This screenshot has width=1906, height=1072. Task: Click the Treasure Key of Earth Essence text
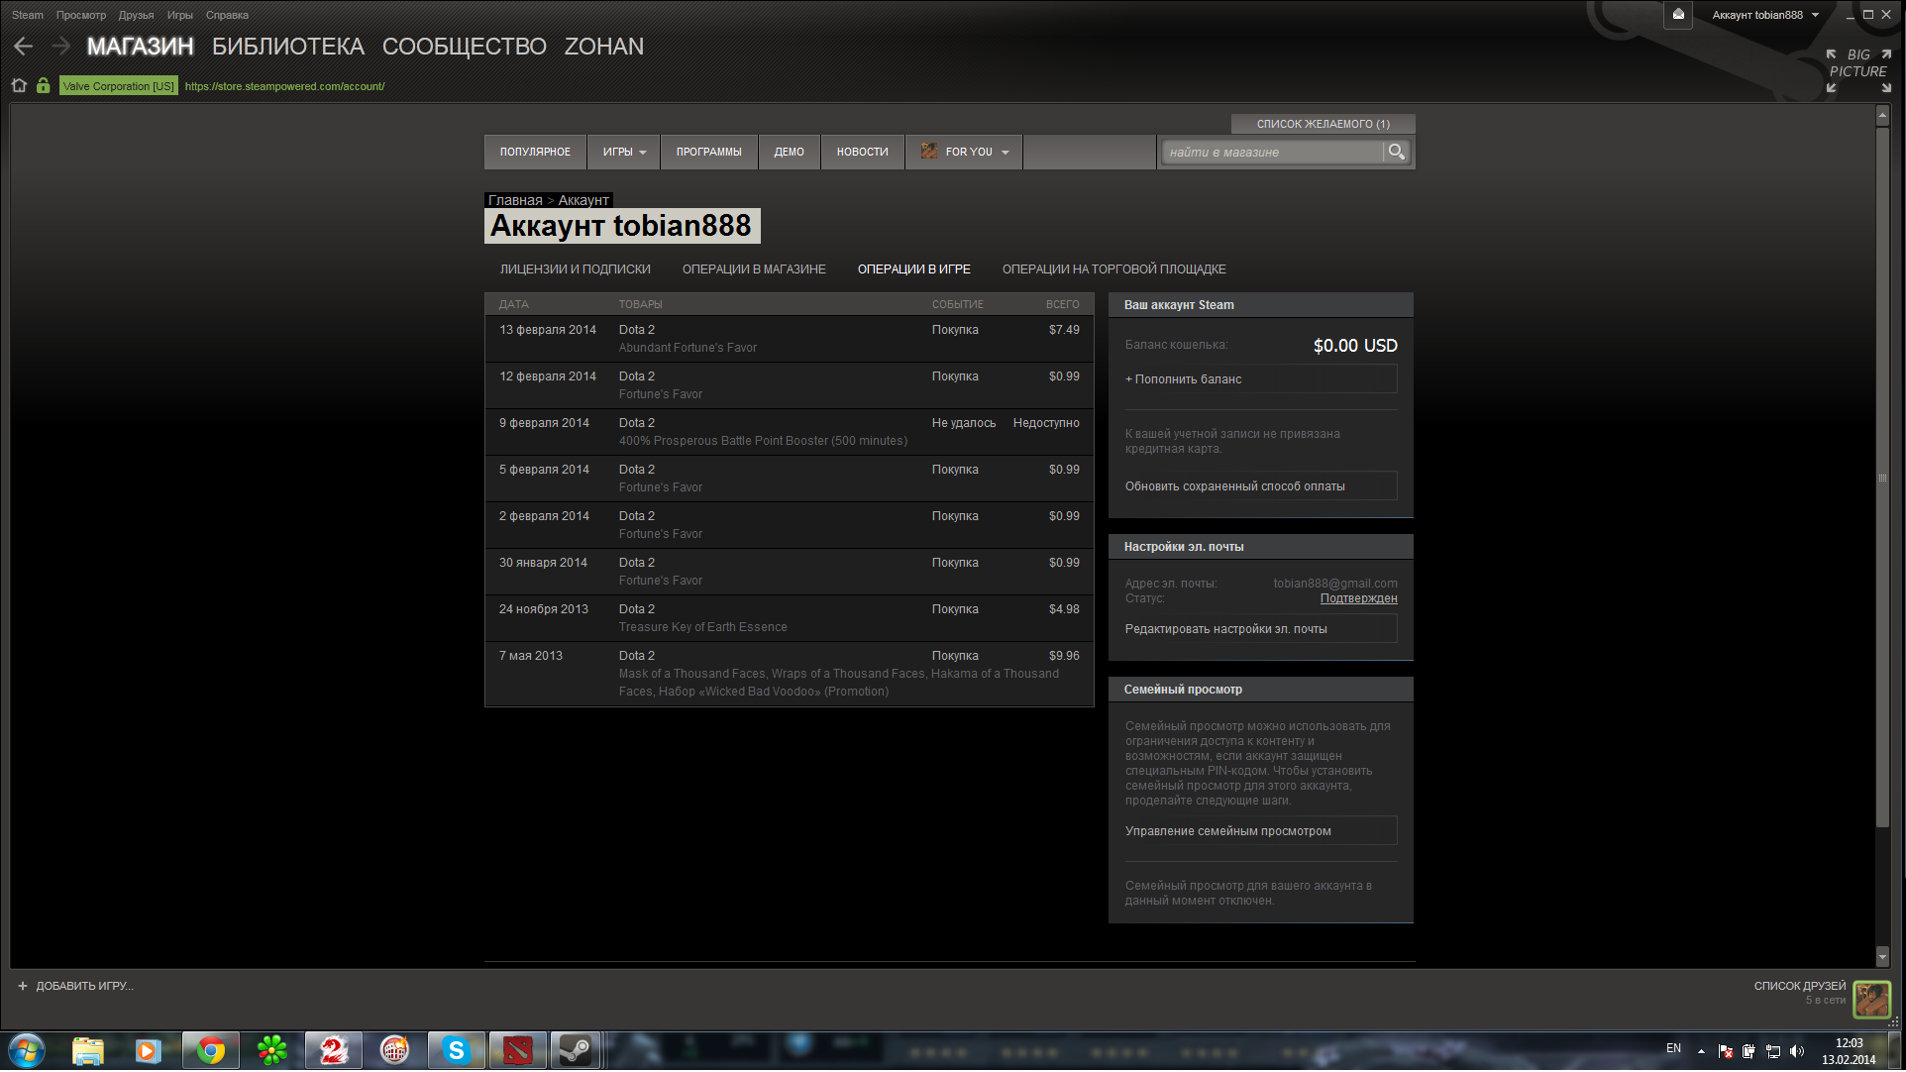coord(703,627)
